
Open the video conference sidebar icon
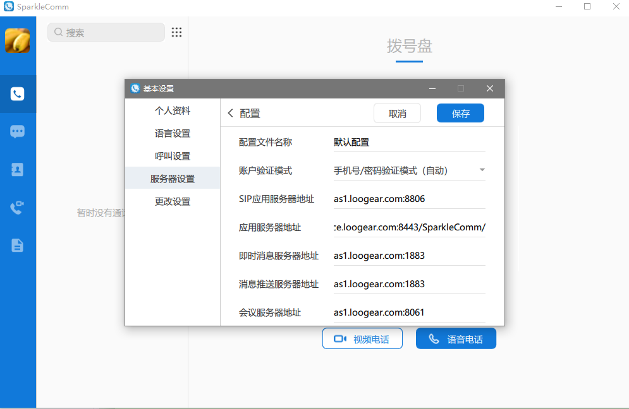(18, 208)
